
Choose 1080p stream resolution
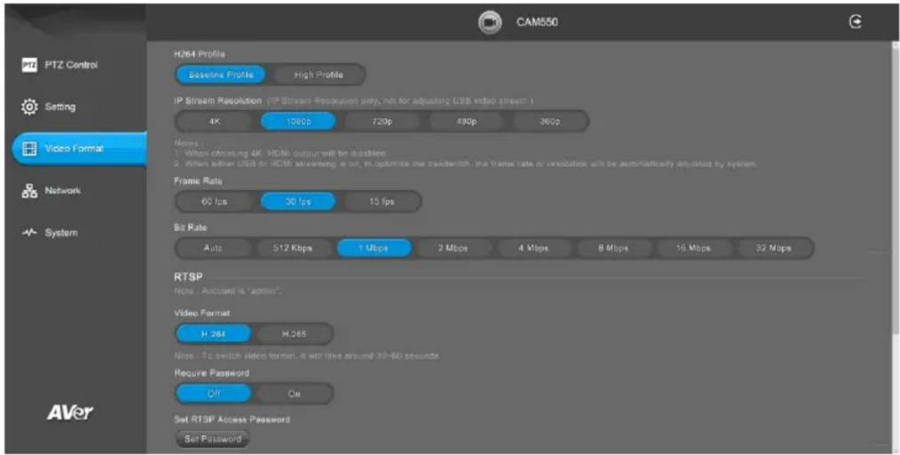tap(298, 121)
